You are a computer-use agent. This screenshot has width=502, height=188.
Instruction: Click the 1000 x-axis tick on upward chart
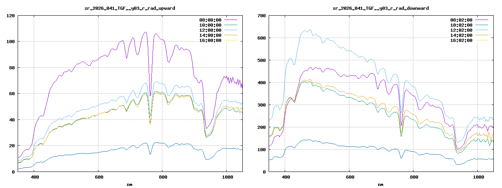(226, 177)
